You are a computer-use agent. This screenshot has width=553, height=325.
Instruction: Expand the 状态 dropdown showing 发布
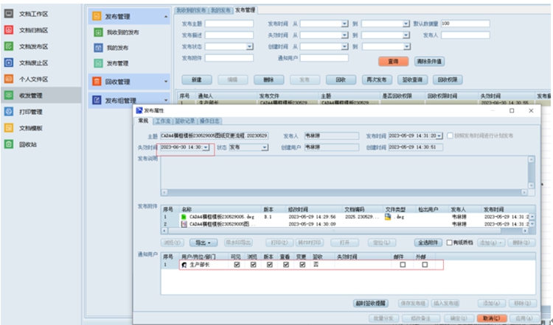[x=265, y=147]
